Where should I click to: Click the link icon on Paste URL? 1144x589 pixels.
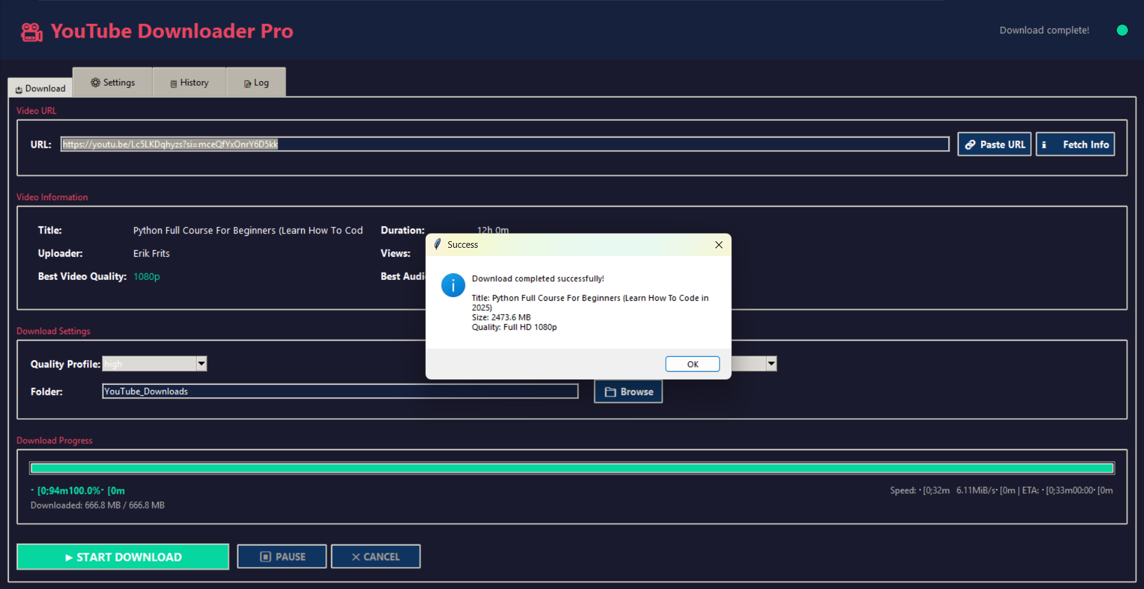tap(970, 145)
